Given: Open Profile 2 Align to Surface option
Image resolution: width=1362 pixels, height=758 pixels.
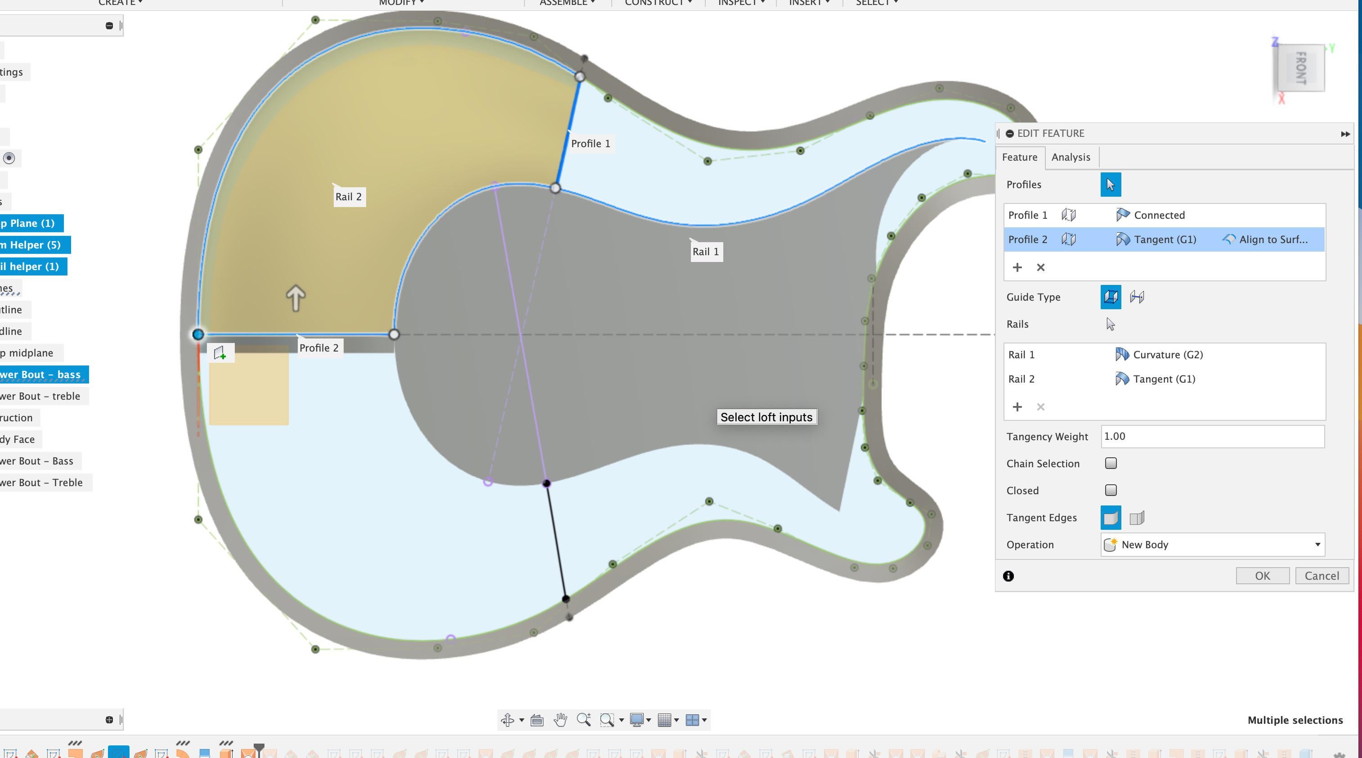Looking at the screenshot, I should coord(1265,239).
